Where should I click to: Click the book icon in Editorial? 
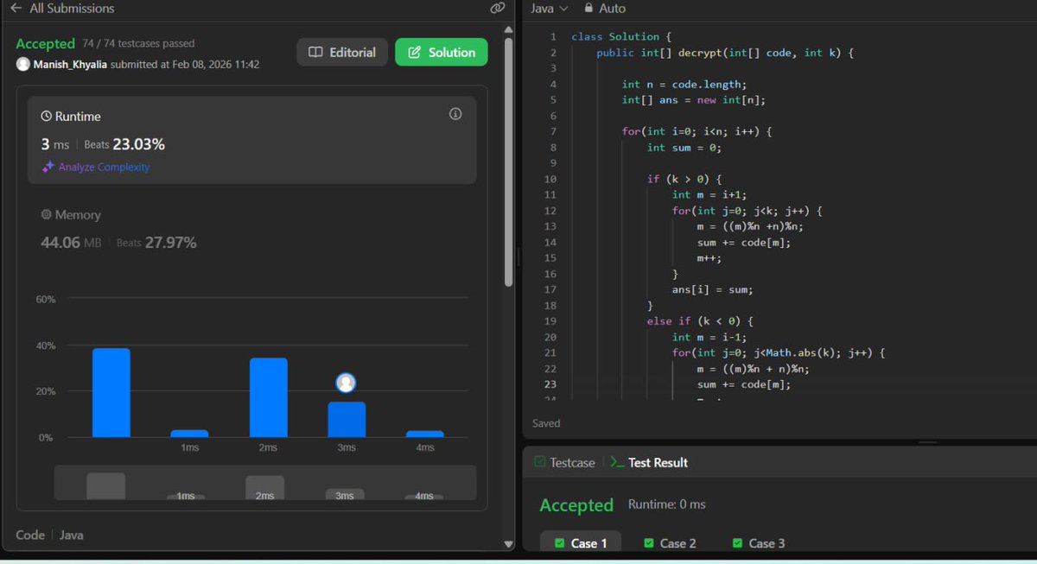pos(315,52)
